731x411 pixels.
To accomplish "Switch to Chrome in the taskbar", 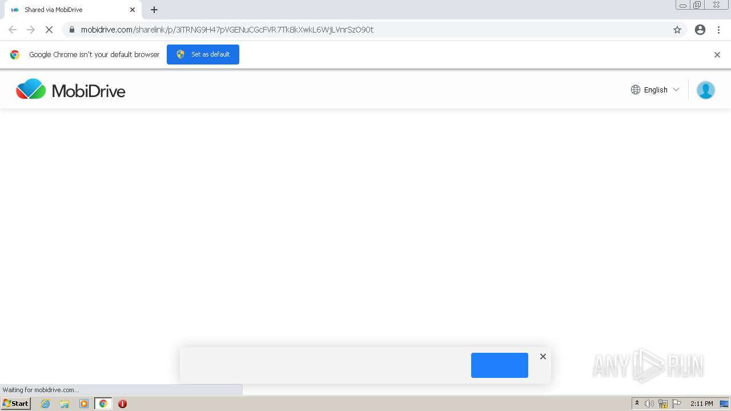I will point(103,404).
